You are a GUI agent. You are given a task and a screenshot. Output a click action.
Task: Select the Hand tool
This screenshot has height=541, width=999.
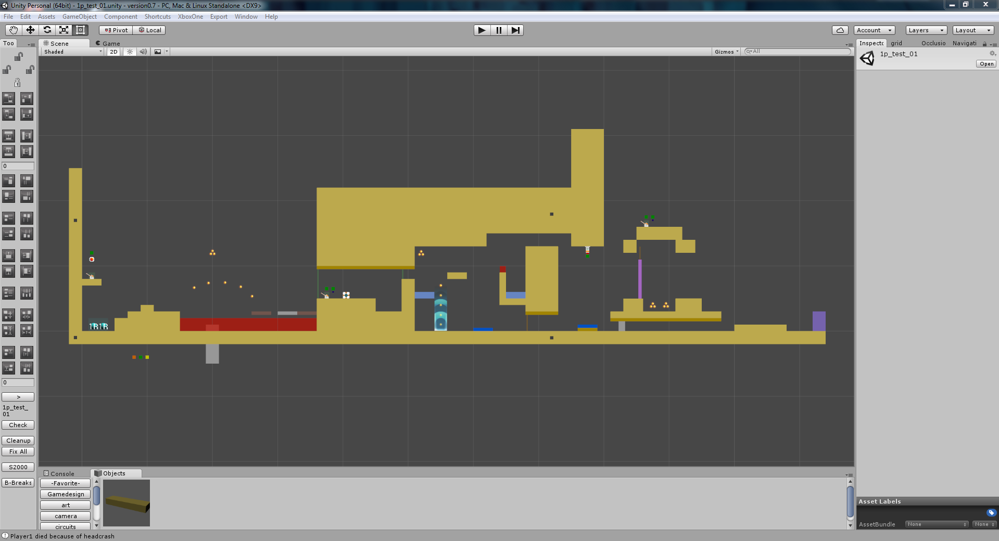(13, 30)
